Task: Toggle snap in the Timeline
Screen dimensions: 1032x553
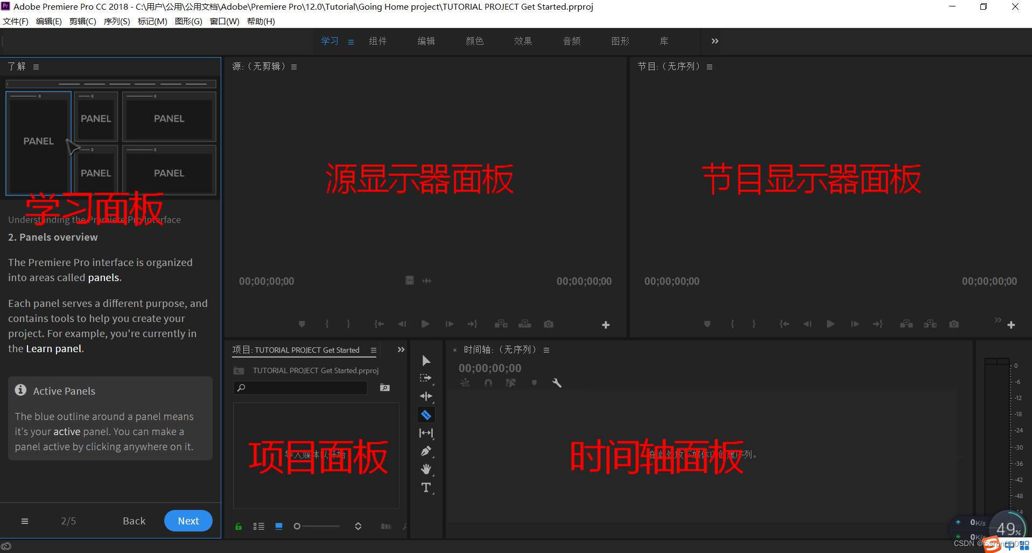Action: pos(488,383)
